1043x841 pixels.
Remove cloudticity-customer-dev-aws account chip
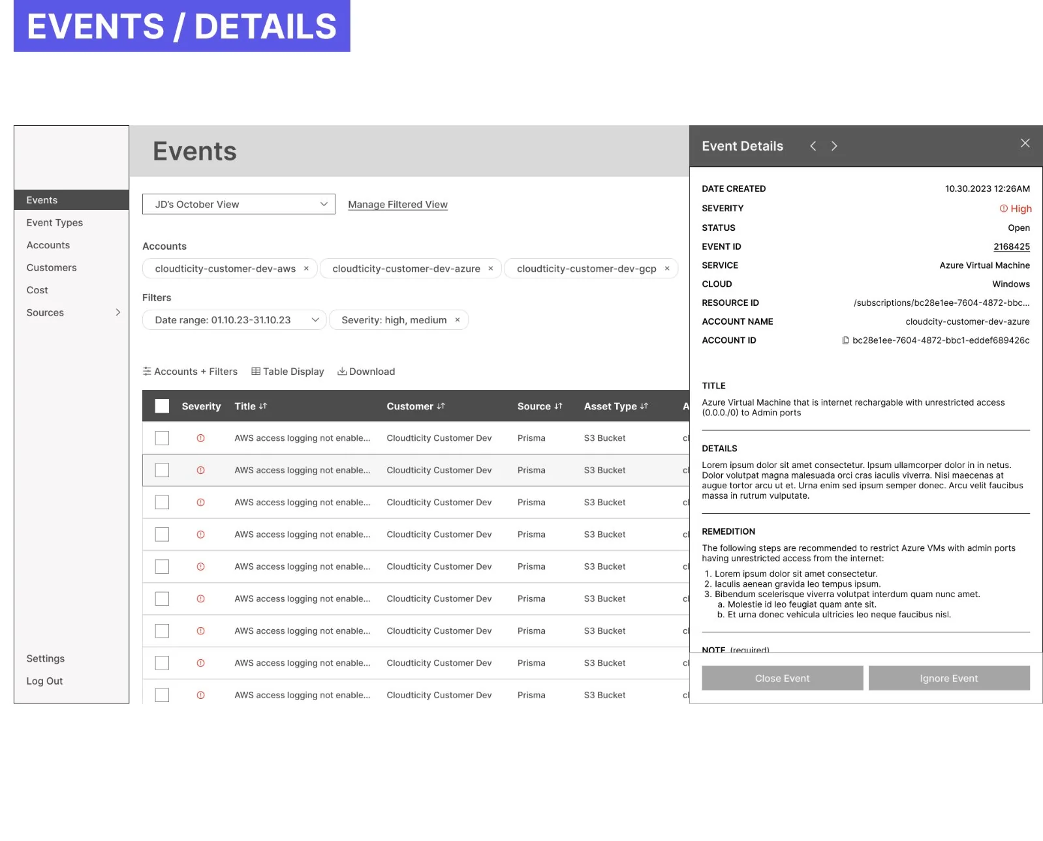pos(306,269)
